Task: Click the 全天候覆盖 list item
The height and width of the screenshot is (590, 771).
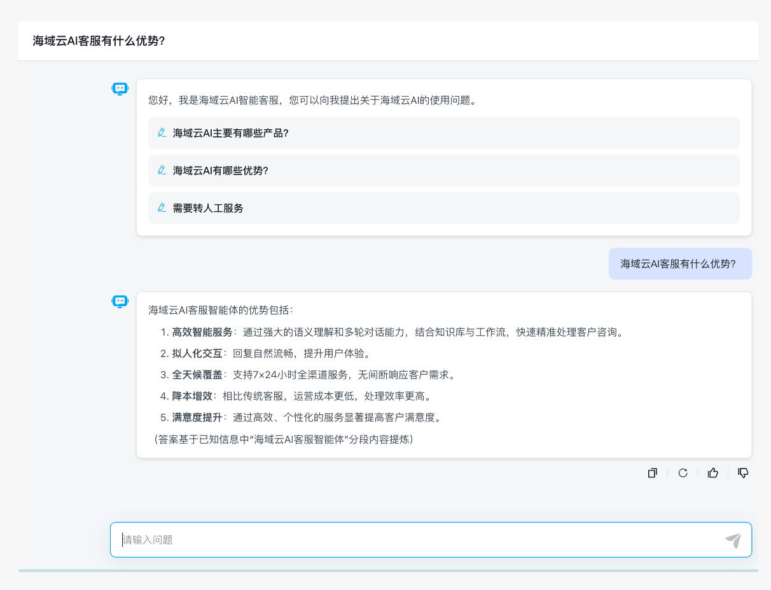Action: click(197, 375)
